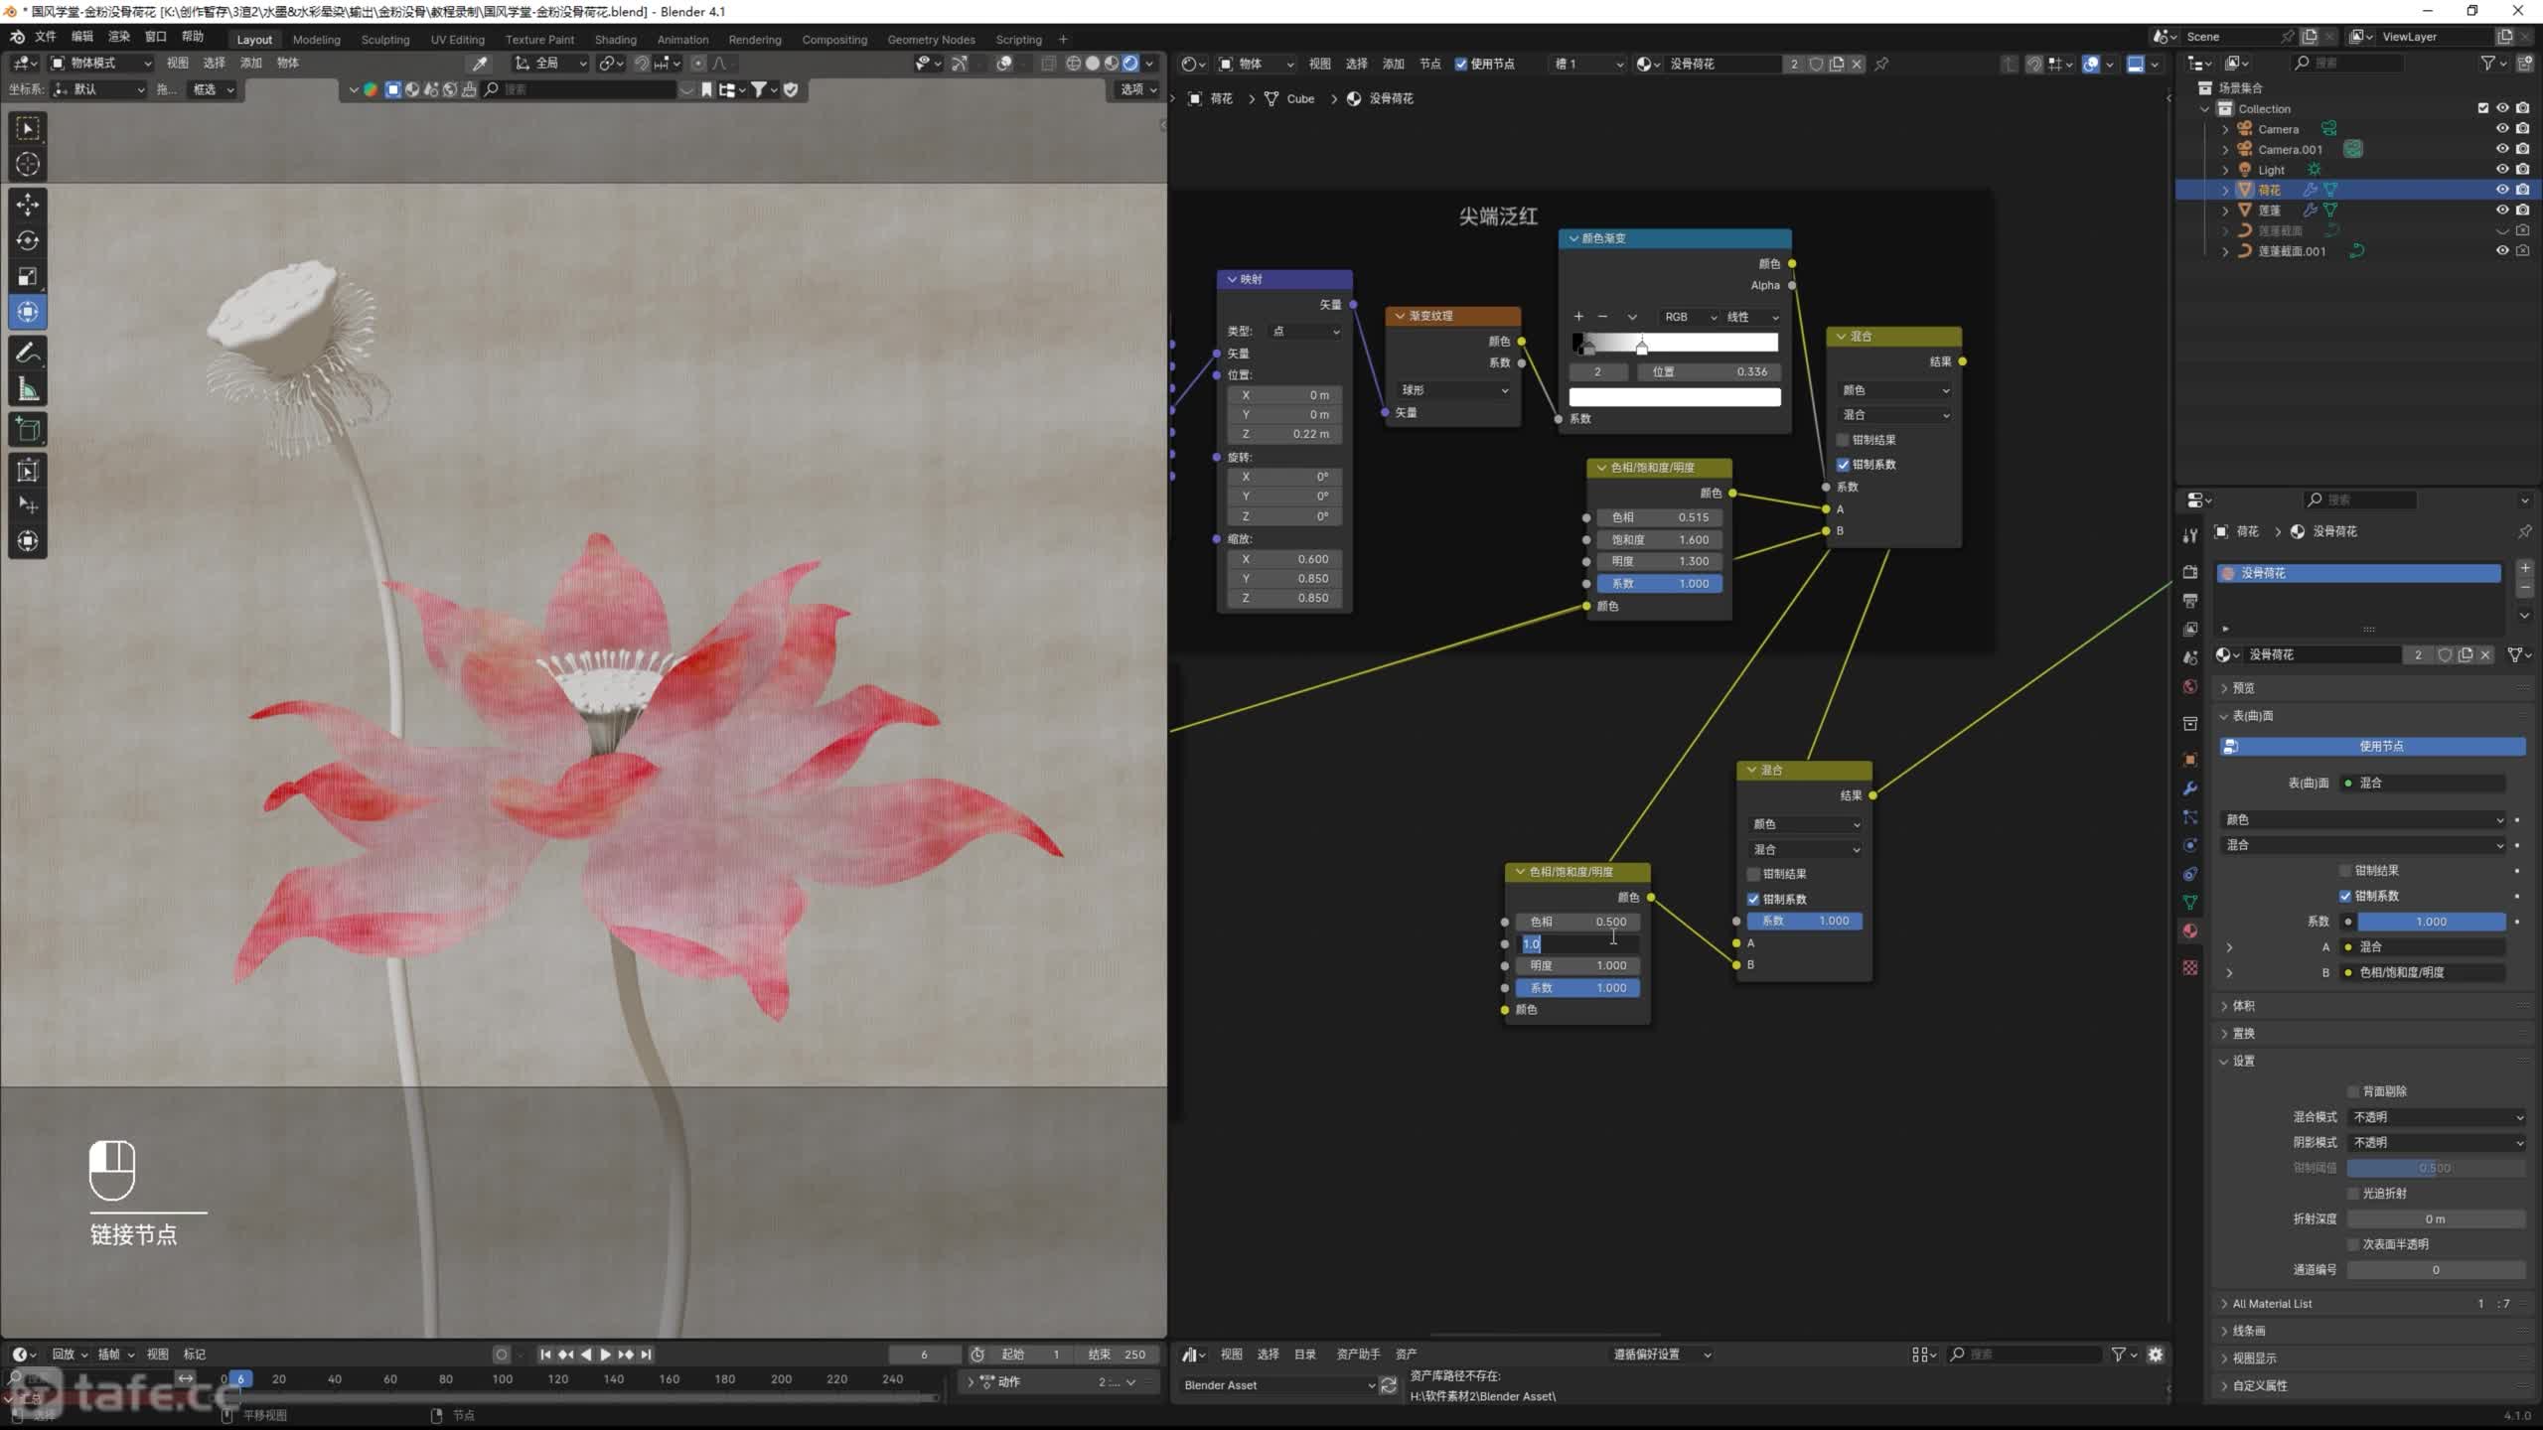
Task: Click the 饱和度 1.600 slider field
Action: 1659,539
